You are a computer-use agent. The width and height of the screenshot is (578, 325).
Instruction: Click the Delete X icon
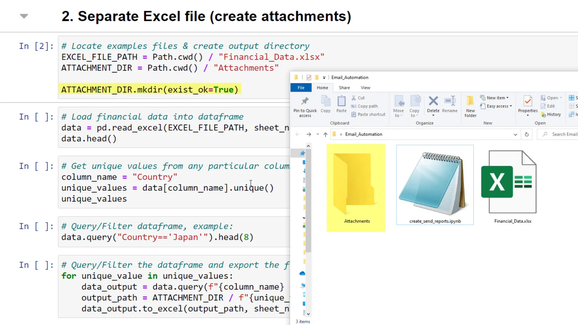coord(433,101)
